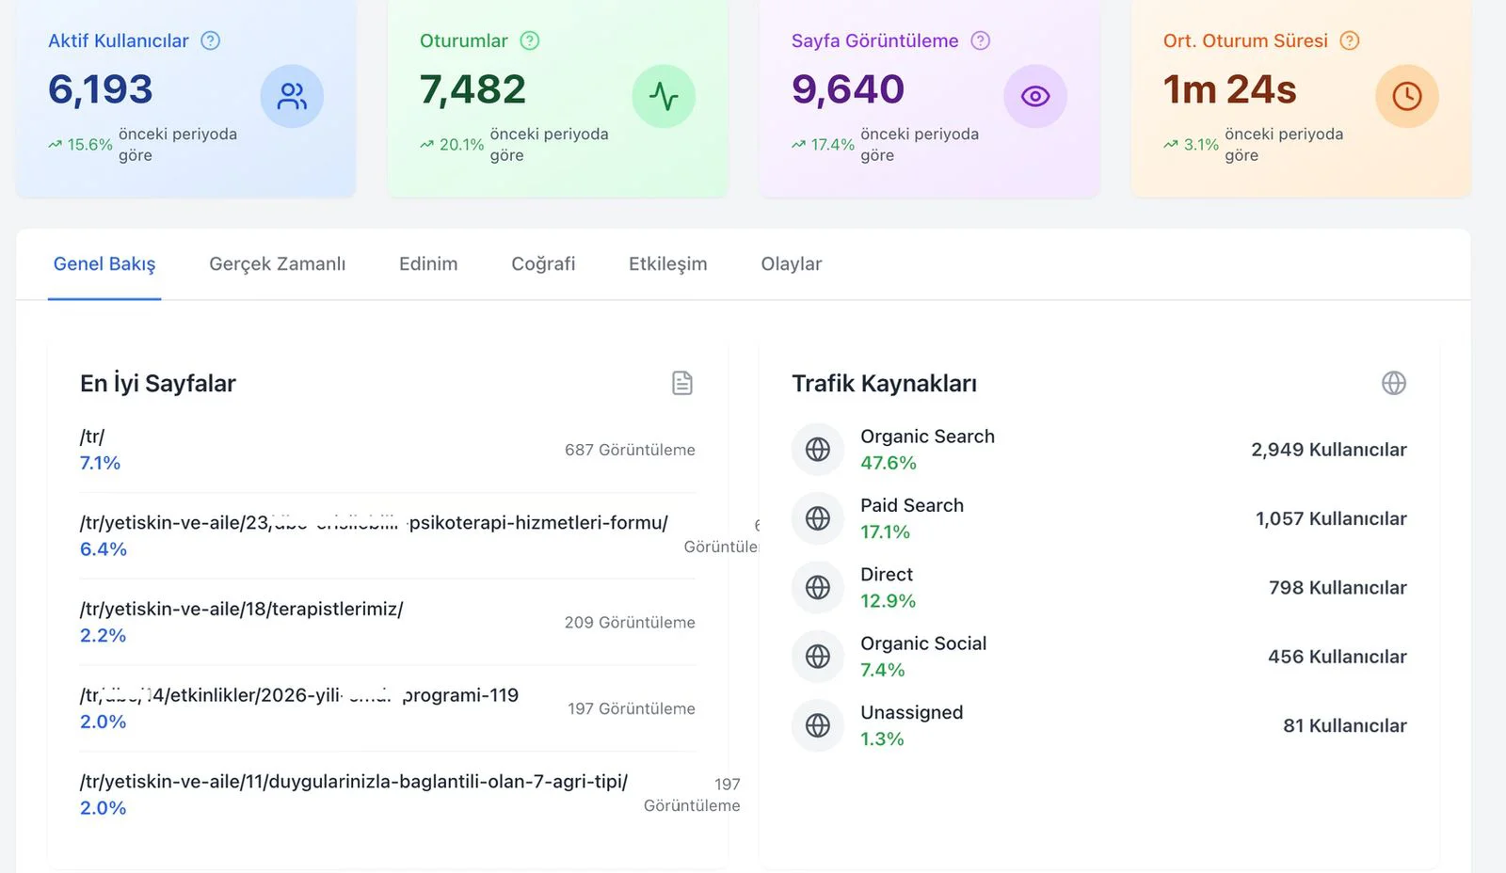The image size is (1506, 873).
Task: Select the Genel Bakış tab
Action: [x=104, y=264]
